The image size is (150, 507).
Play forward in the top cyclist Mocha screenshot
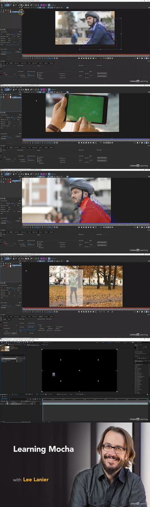coord(91,58)
